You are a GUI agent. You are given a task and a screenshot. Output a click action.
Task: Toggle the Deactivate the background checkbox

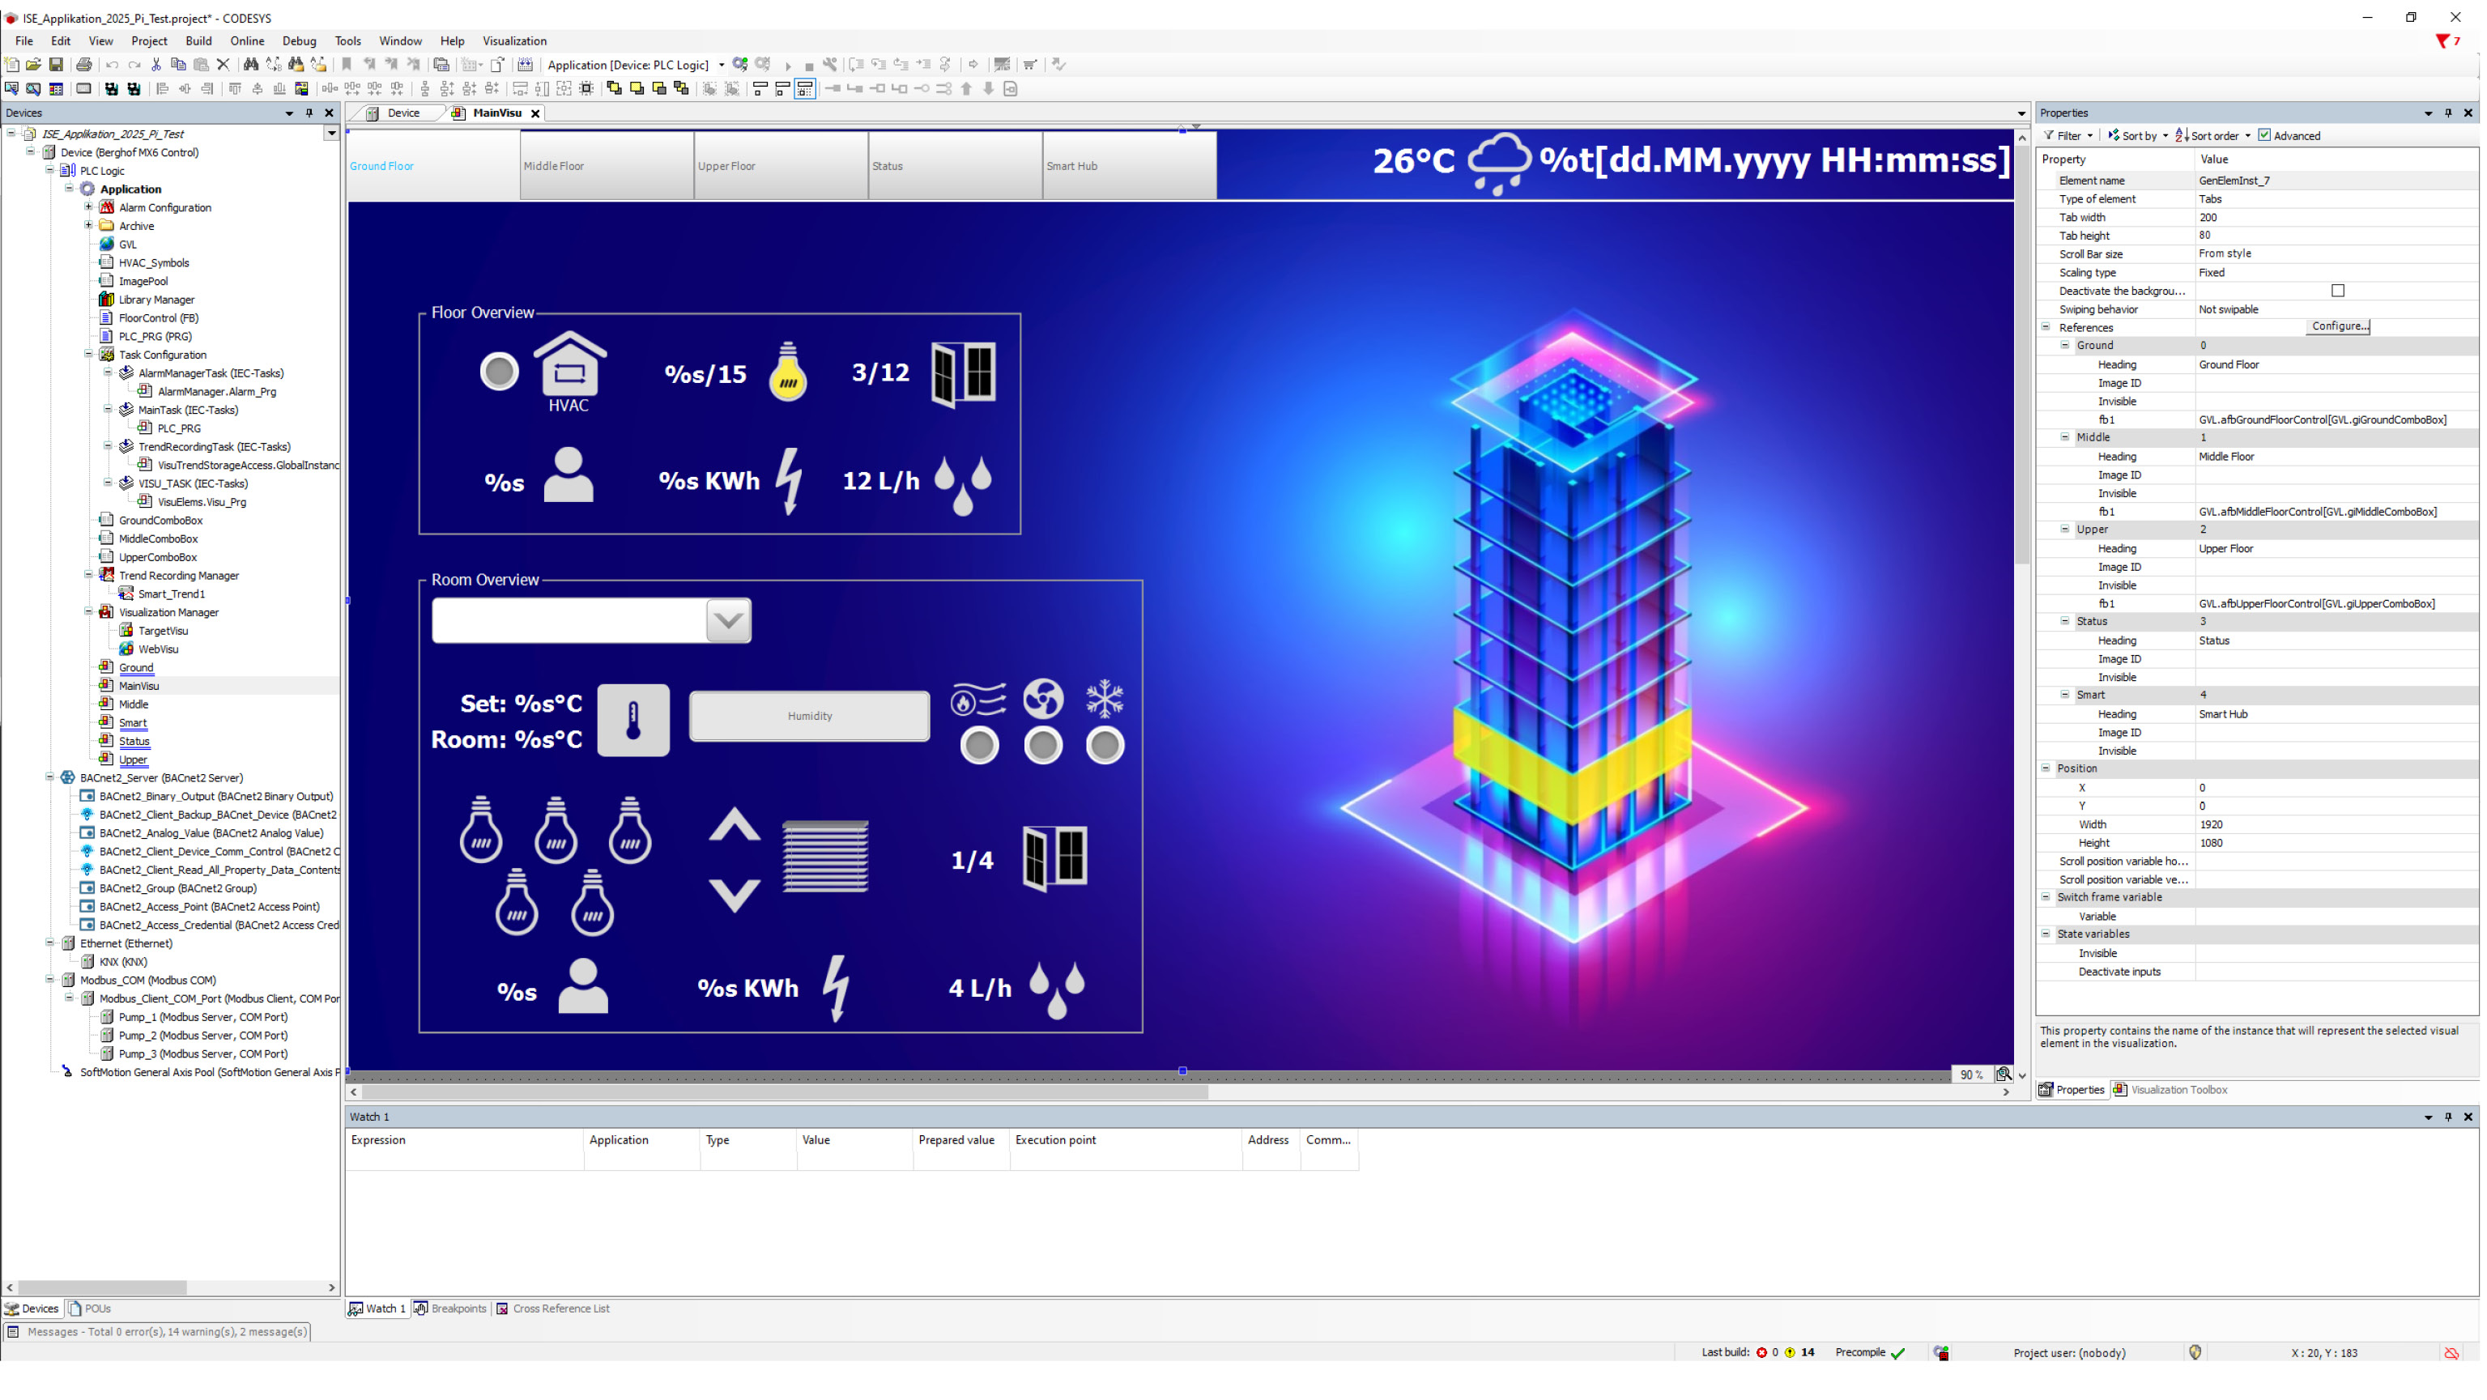tap(2338, 291)
